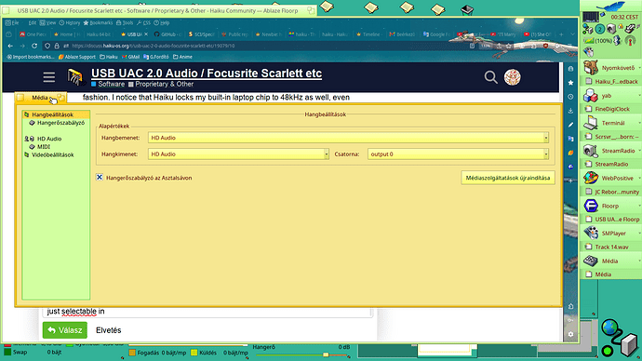This screenshot has height=361, width=642.
Task: Go back with browser back arrow
Action: (x=10, y=46)
